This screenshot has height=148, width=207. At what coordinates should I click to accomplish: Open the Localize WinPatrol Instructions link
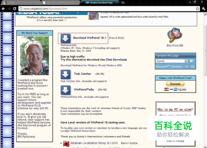point(78,131)
